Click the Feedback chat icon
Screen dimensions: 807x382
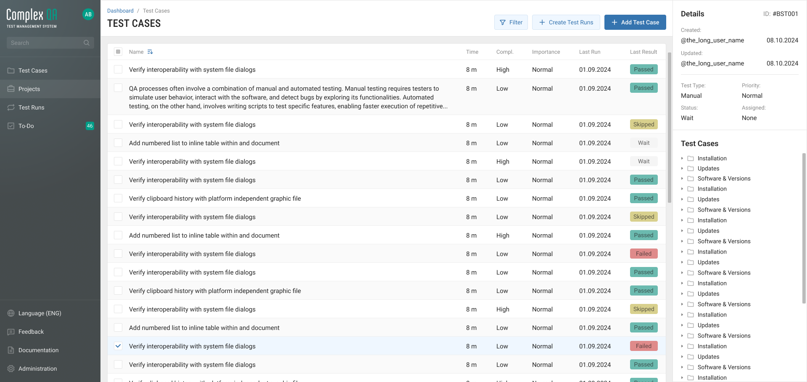11,332
